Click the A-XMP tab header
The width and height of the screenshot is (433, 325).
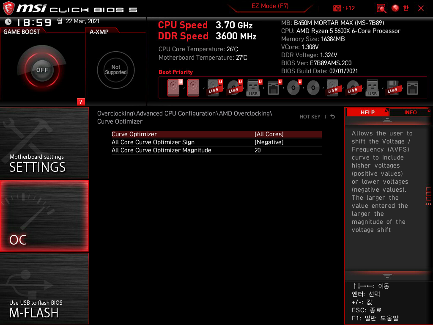click(x=99, y=32)
